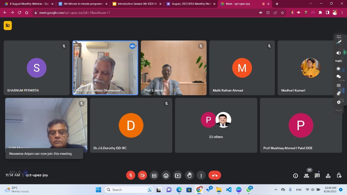
Task: Open the chat with everyone panel
Action: coord(317,175)
